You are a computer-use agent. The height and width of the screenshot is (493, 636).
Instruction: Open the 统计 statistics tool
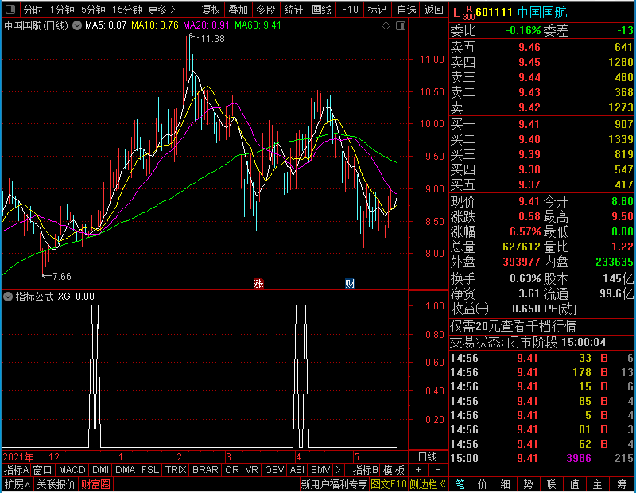(293, 10)
